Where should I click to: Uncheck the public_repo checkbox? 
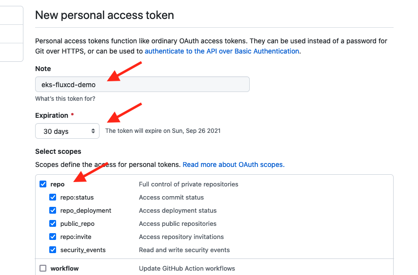coord(53,224)
